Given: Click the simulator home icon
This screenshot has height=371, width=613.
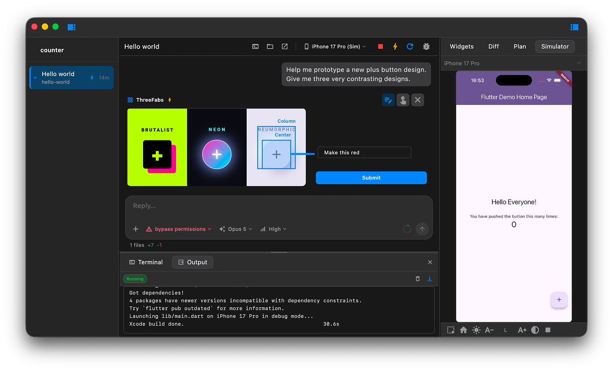Looking at the screenshot, I should [464, 330].
